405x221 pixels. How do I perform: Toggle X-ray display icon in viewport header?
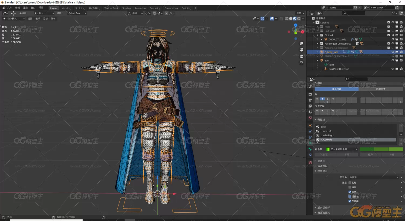(x=281, y=19)
